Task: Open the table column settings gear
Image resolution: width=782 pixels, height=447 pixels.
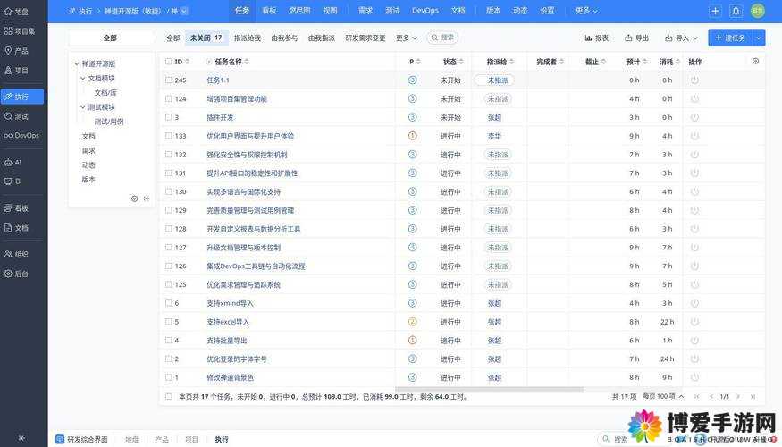Action: click(755, 61)
